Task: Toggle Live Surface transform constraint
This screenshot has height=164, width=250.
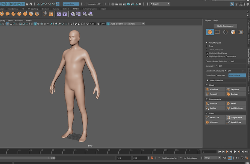Action: [237, 75]
